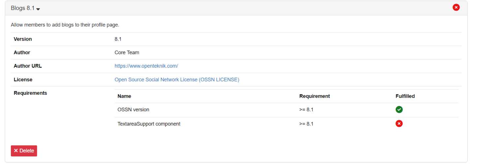Select the Version row label
Viewport: 495px width, 167px height.
23,39
